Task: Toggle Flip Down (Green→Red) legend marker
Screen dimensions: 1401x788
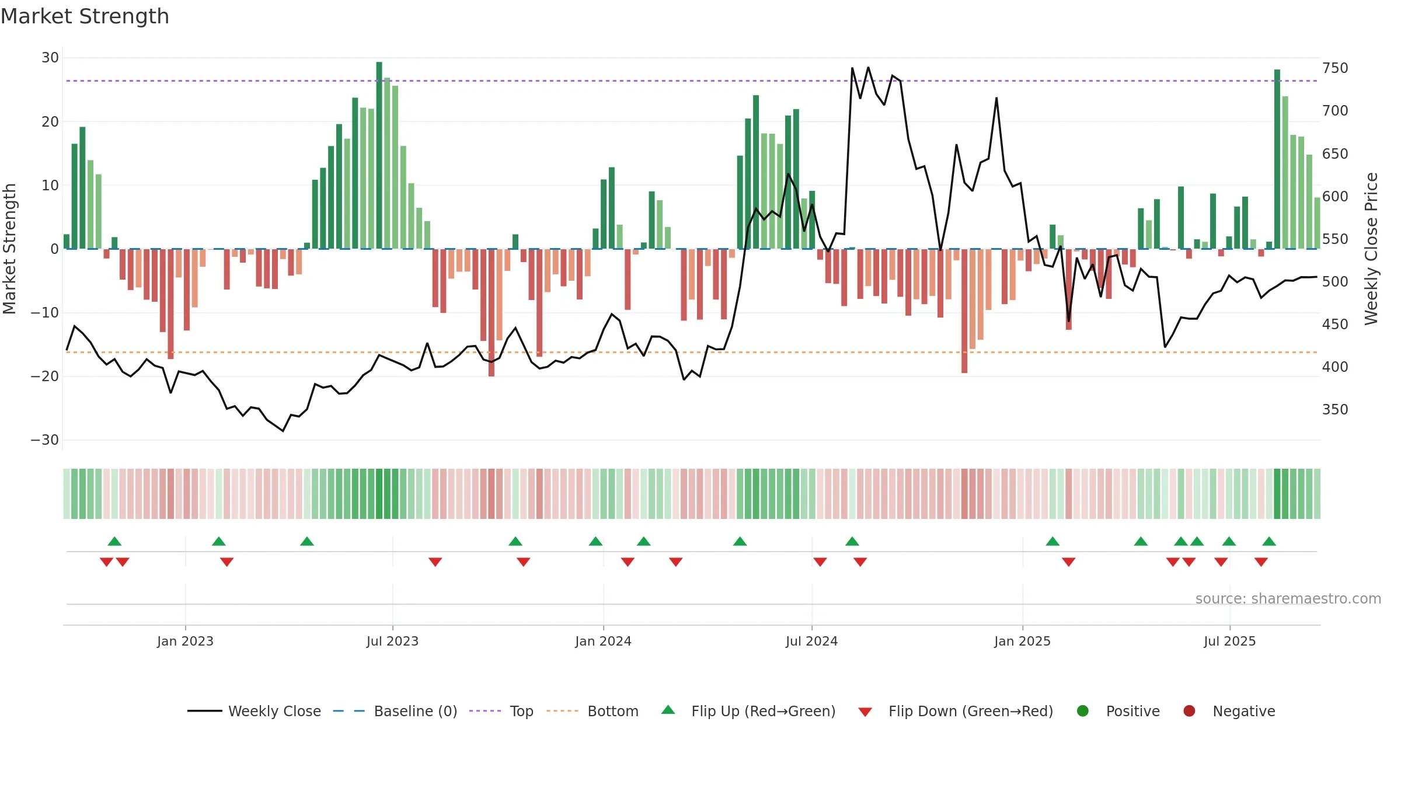Action: [956, 711]
